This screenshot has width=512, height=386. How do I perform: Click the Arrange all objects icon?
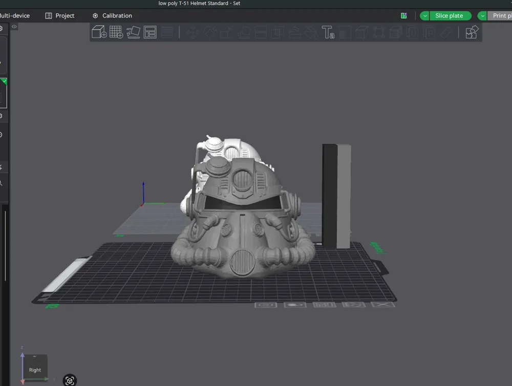point(150,32)
